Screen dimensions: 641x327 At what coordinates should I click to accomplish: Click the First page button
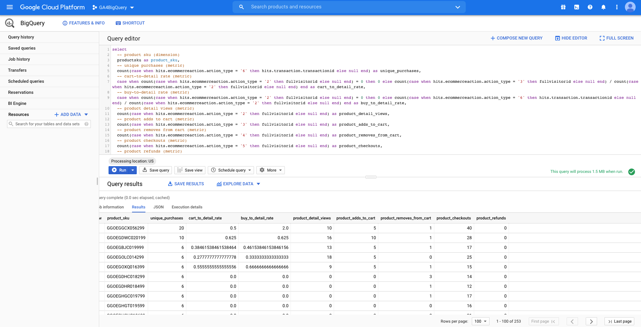tap(543, 321)
